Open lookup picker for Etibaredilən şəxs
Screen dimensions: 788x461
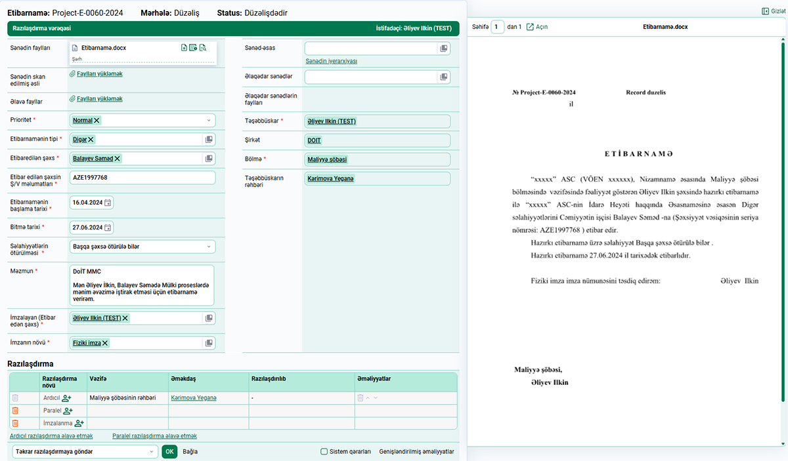(209, 159)
